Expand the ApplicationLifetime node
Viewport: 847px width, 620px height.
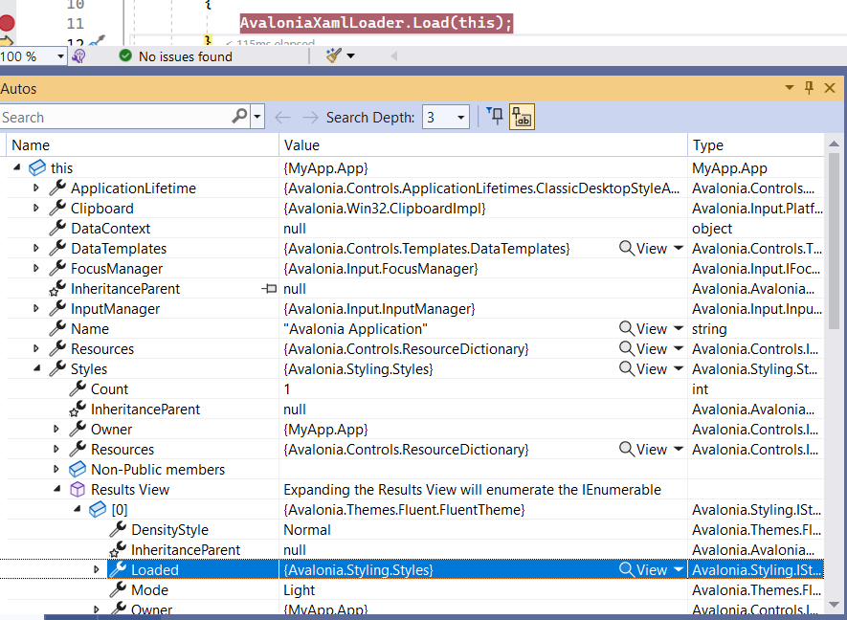(35, 188)
